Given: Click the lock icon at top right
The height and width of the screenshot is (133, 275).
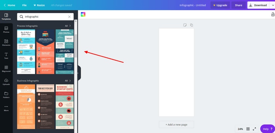Looking at the screenshot, I should click(273, 14).
